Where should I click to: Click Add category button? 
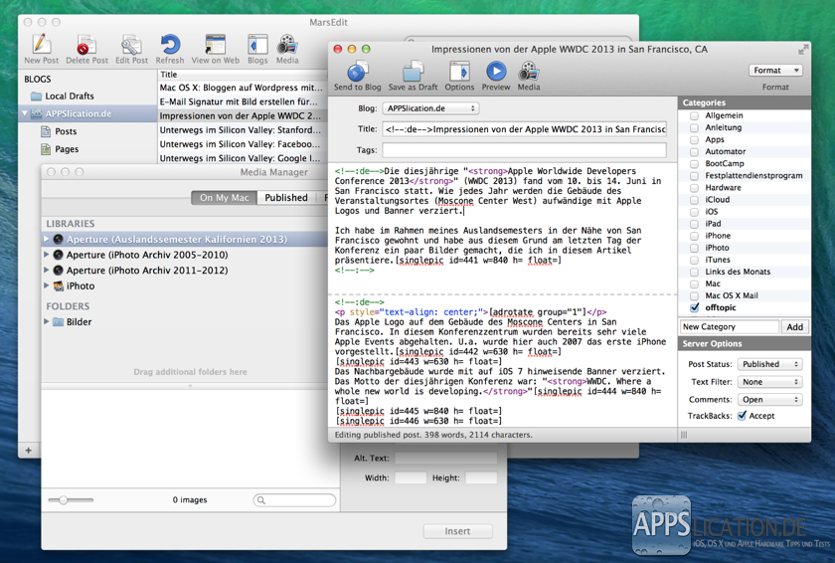tap(794, 327)
